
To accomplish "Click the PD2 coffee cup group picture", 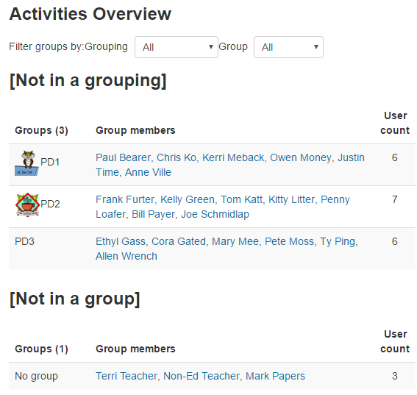I will (x=27, y=204).
